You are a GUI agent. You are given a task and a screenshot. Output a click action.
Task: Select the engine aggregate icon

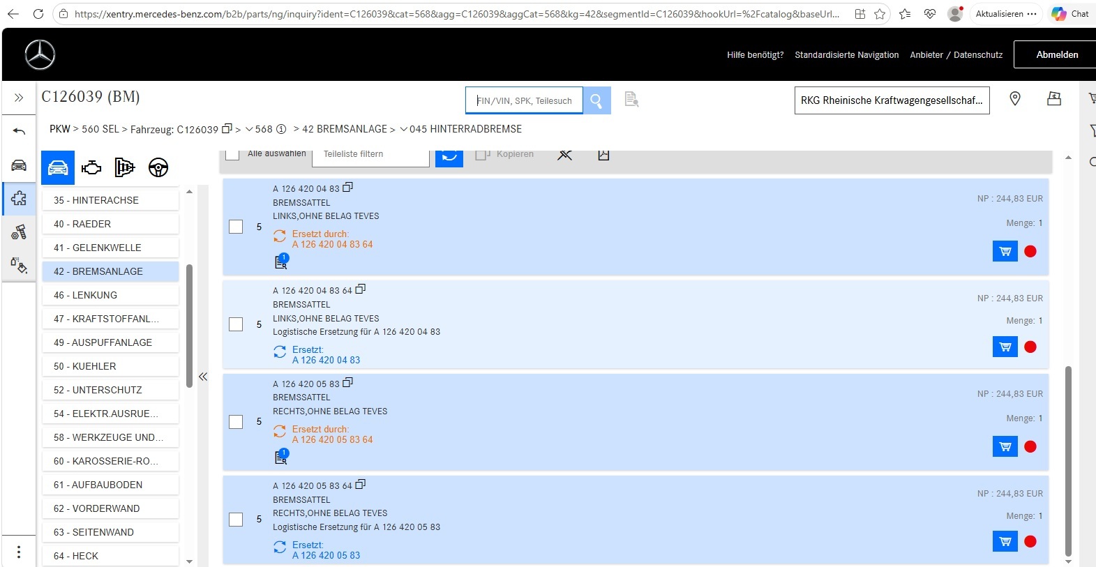[91, 167]
